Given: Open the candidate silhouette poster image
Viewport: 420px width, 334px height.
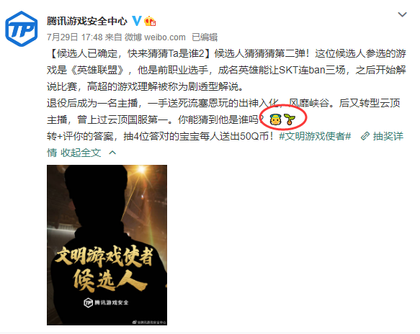Looking at the screenshot, I should pyautogui.click(x=107, y=245).
